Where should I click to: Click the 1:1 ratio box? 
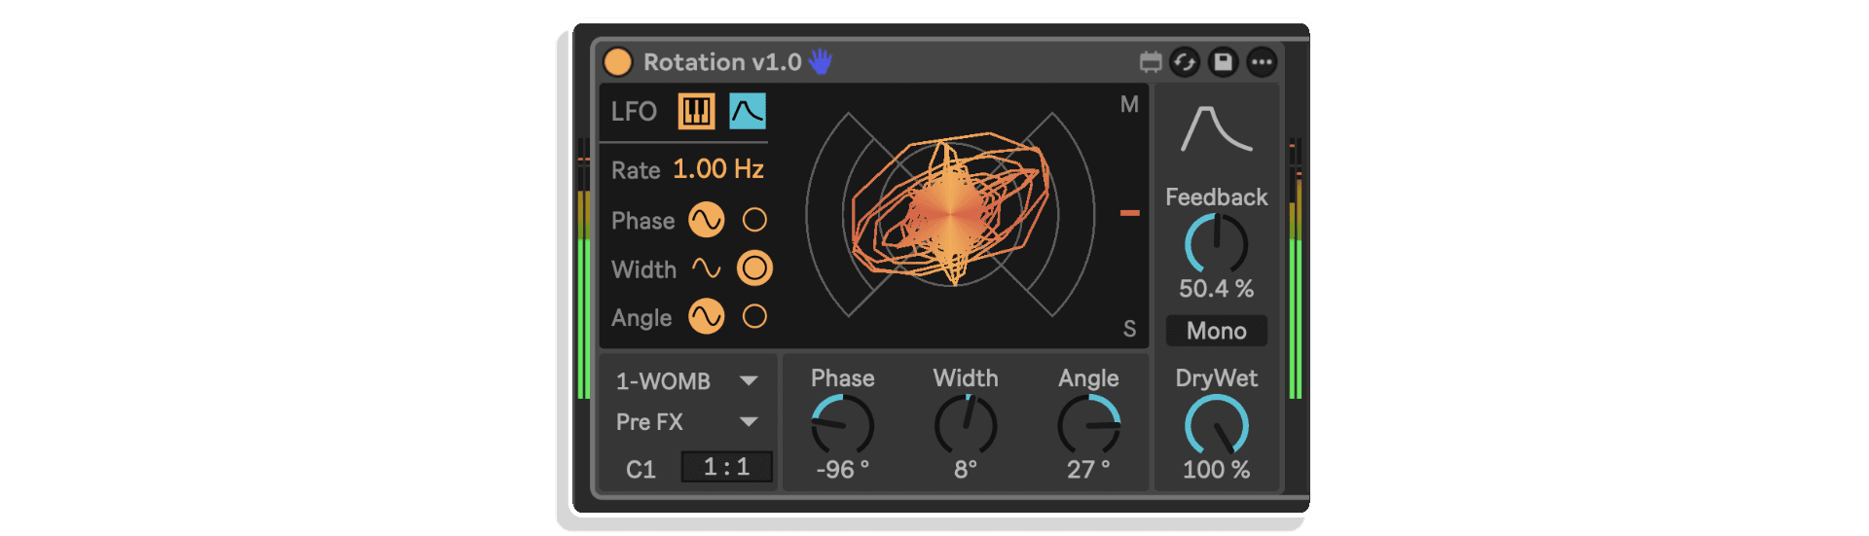pos(726,467)
